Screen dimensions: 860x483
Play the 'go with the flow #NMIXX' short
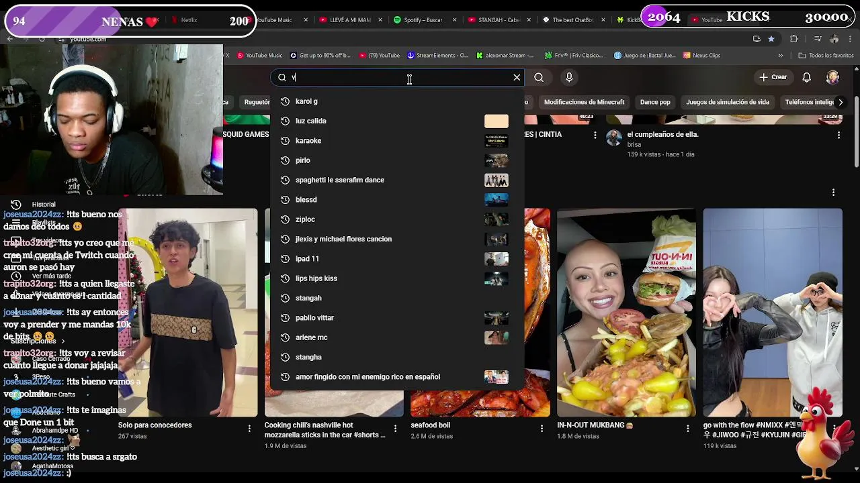click(x=773, y=313)
